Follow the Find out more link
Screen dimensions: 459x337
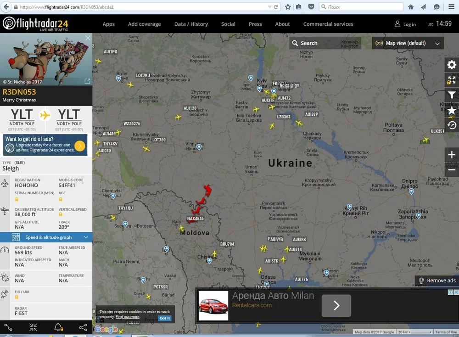pyautogui.click(x=128, y=317)
